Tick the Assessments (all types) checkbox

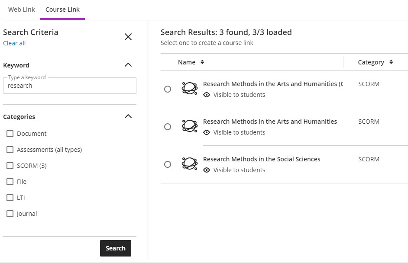click(10, 150)
